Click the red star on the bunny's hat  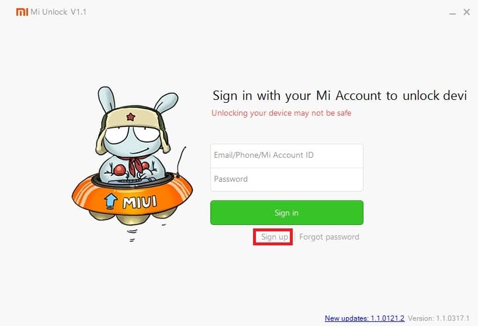coord(130,116)
